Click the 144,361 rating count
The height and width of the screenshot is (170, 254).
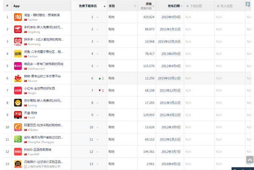point(149,152)
